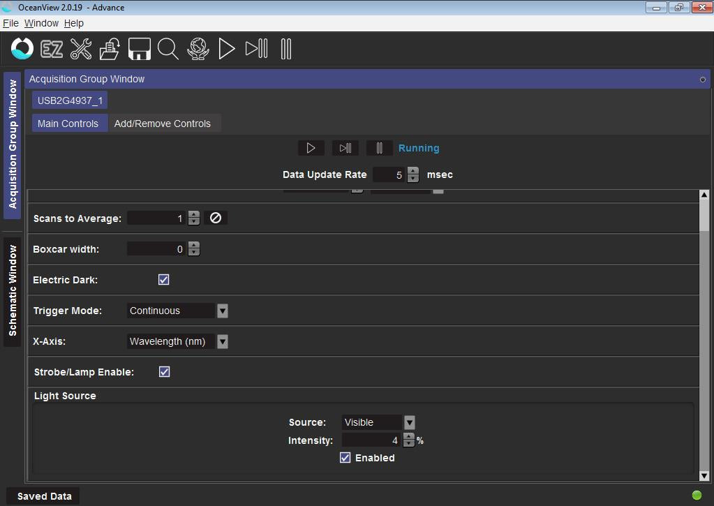
Task: Click the globe in hands icon
Action: [198, 49]
